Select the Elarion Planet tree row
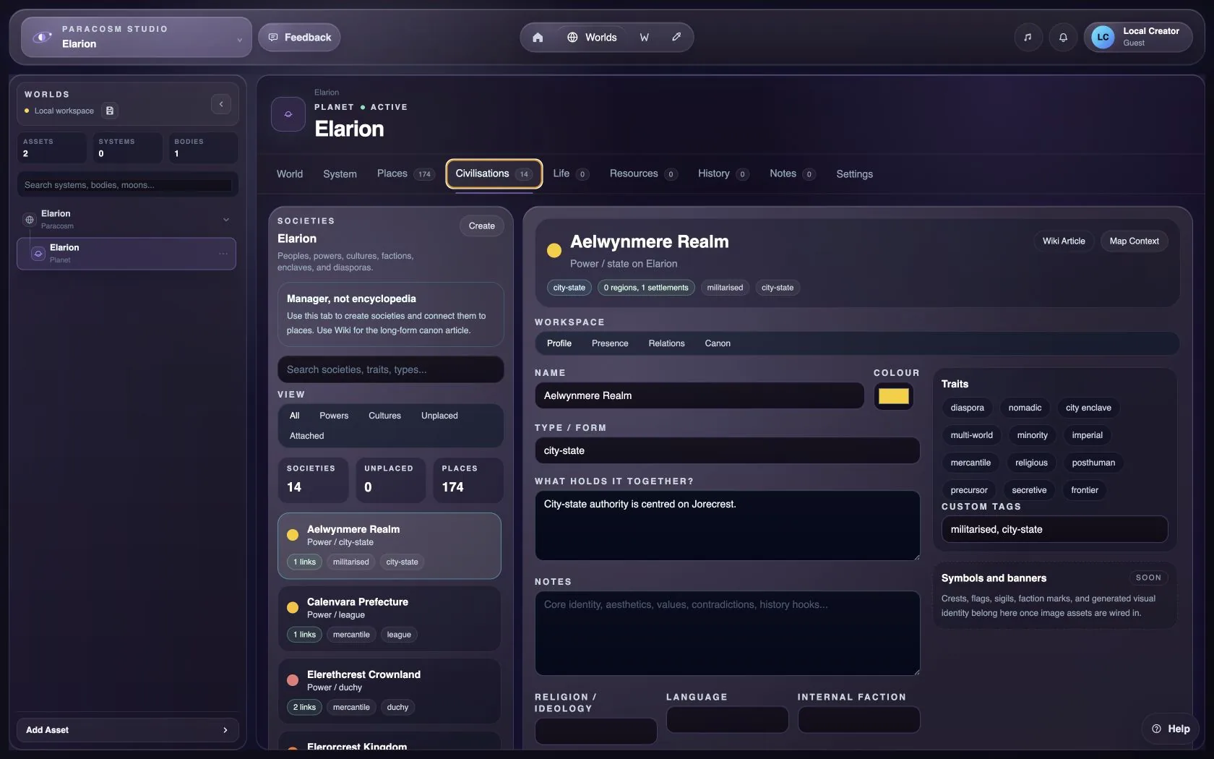The width and height of the screenshot is (1214, 759). (126, 254)
